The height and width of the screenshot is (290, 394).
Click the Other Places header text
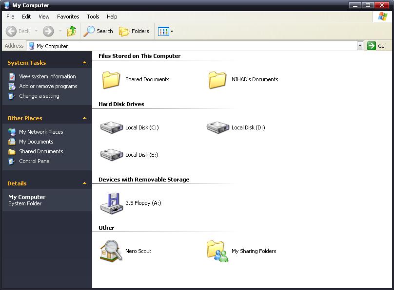click(24, 118)
